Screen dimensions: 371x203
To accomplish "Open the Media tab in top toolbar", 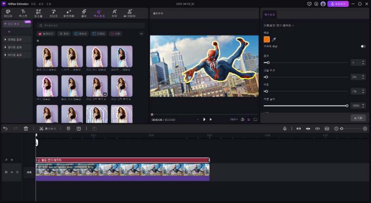I will coord(8,13).
